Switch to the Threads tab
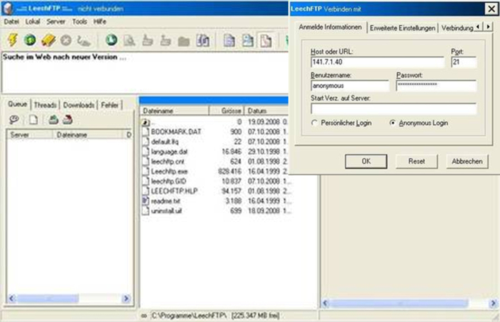 (45, 105)
